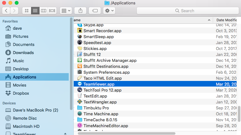This screenshot has width=241, height=135.
Task: Select Speedtest.app icon
Action: (x=80, y=42)
